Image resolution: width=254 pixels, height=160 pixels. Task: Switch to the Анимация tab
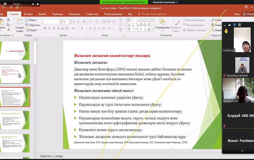point(74,14)
